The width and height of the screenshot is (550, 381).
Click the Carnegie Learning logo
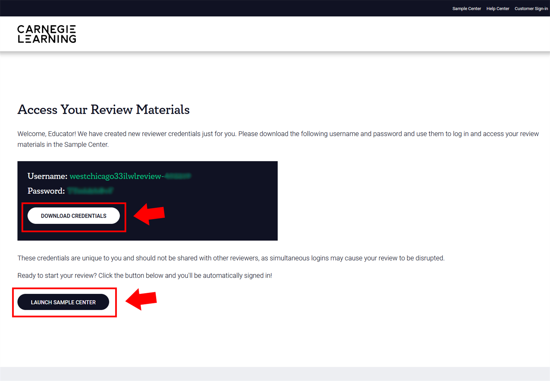47,34
